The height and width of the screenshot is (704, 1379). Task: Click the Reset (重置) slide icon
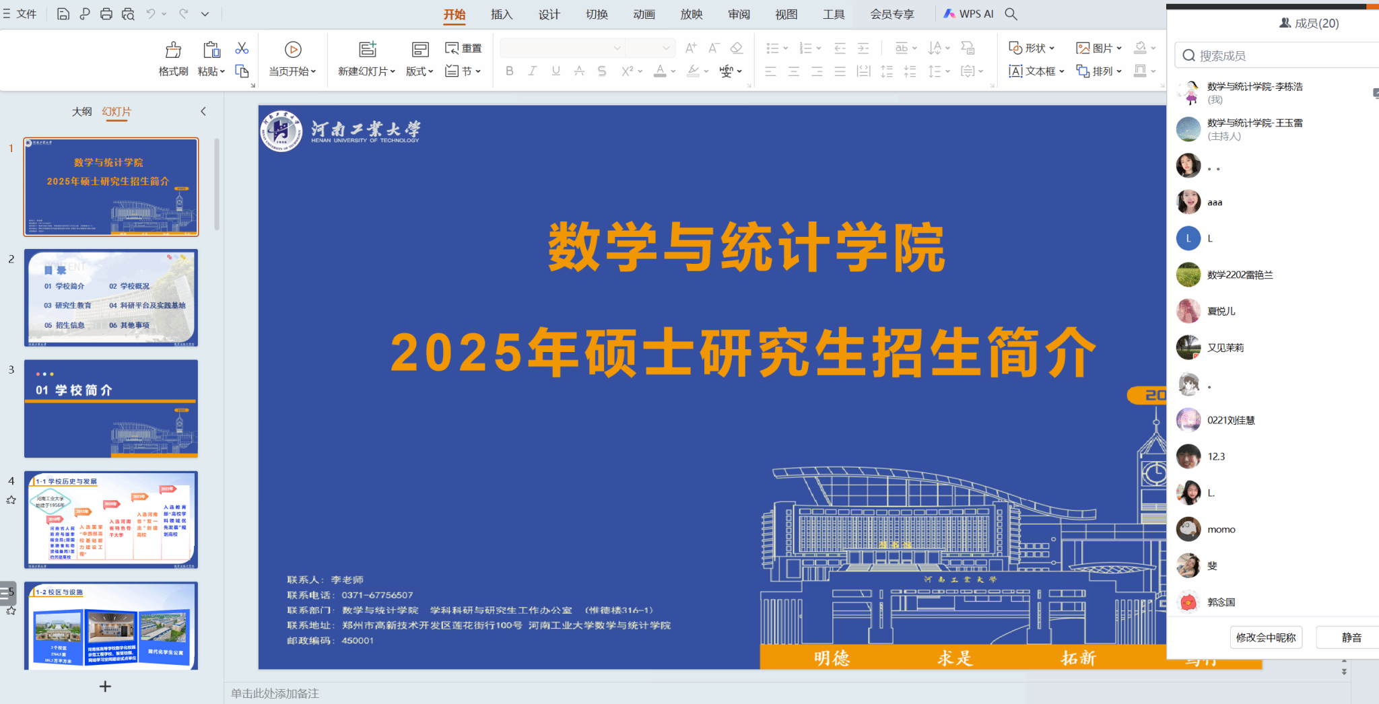(465, 48)
